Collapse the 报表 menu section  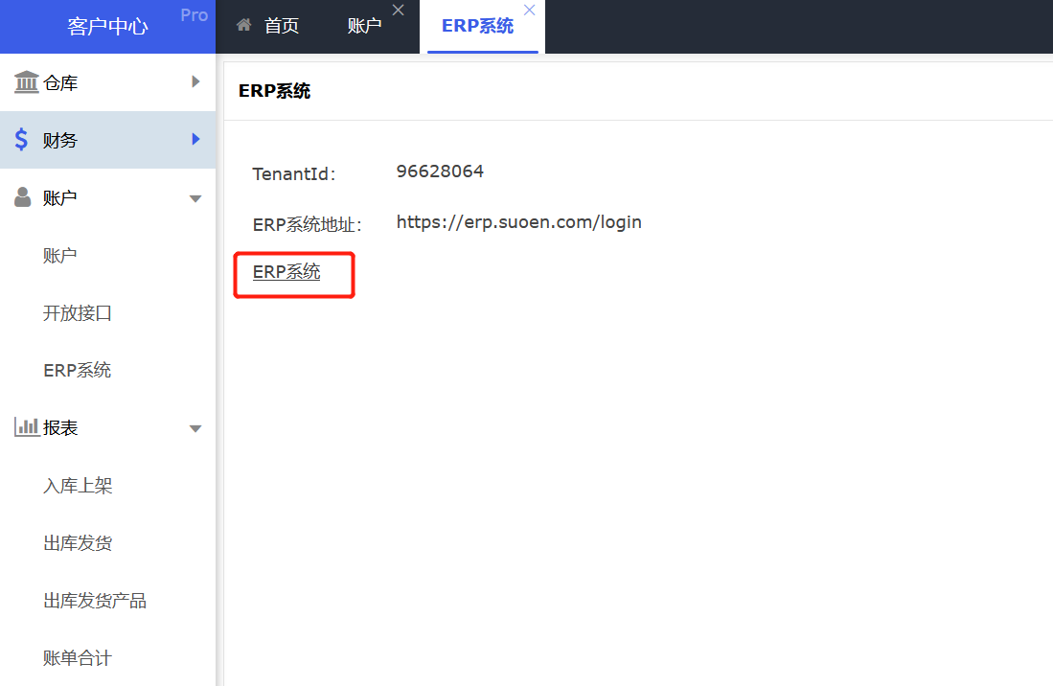(x=195, y=428)
